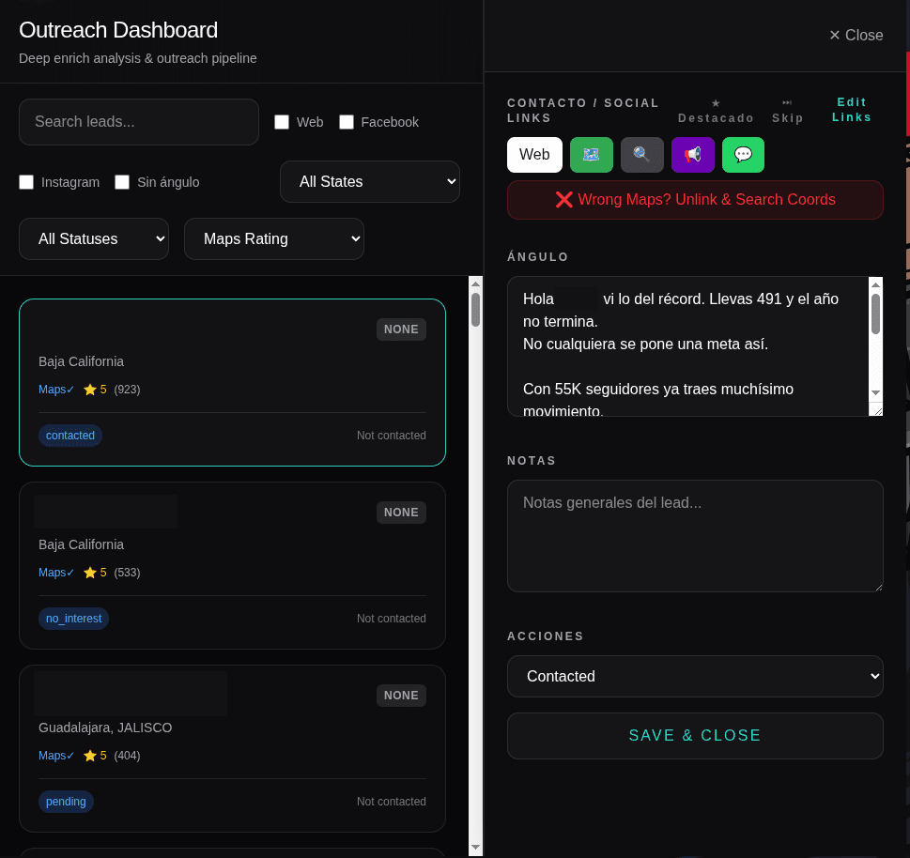Click the purple megaphone icon

(x=692, y=155)
